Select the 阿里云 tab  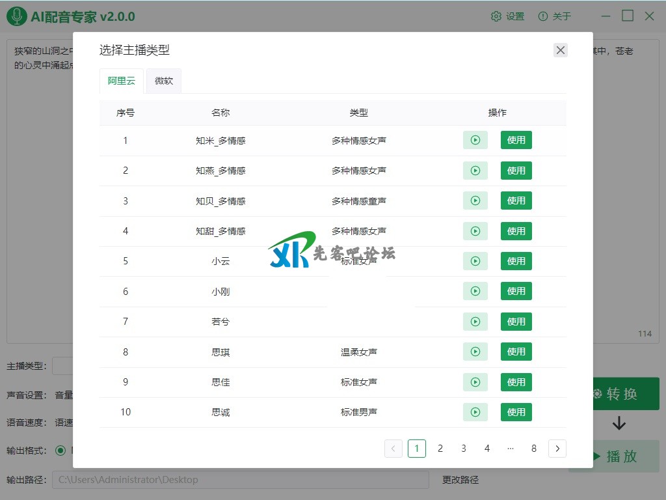122,81
